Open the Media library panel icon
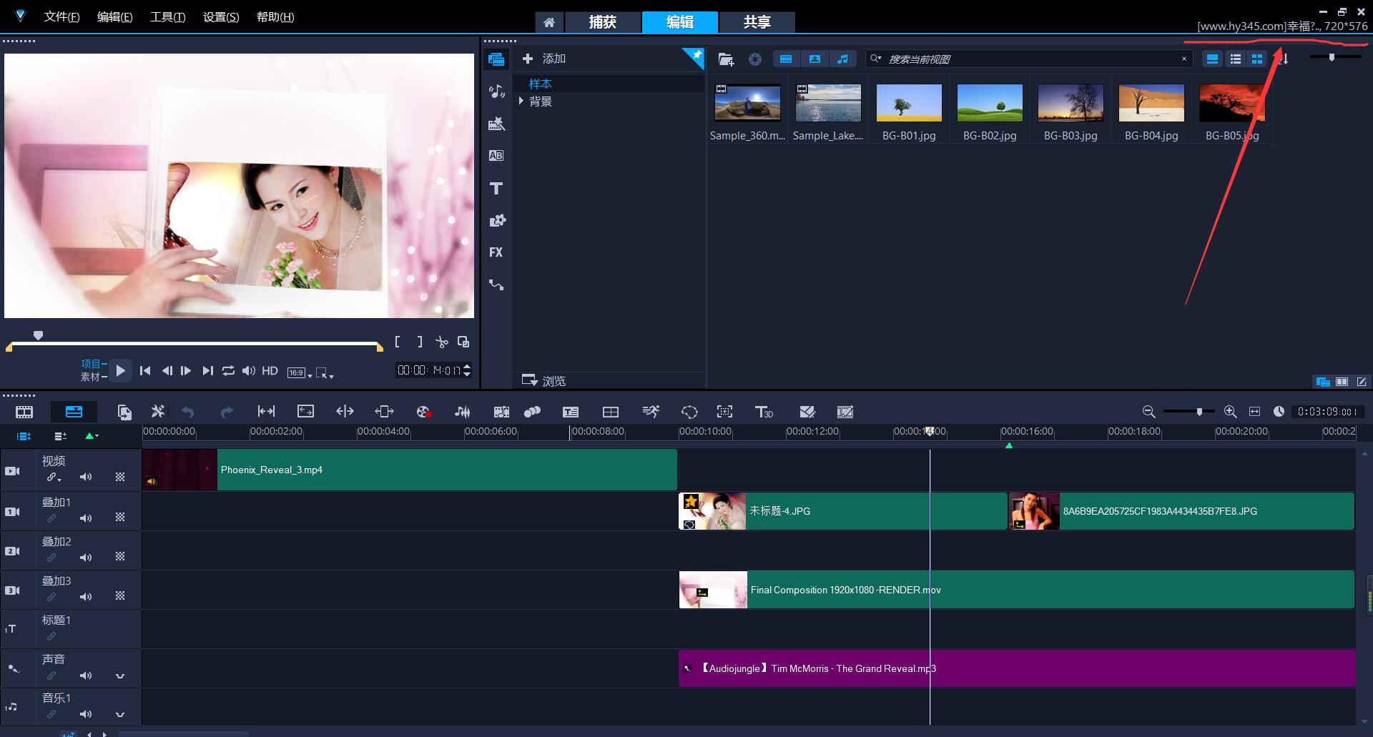Screen dimensions: 1373x737 click(x=496, y=59)
